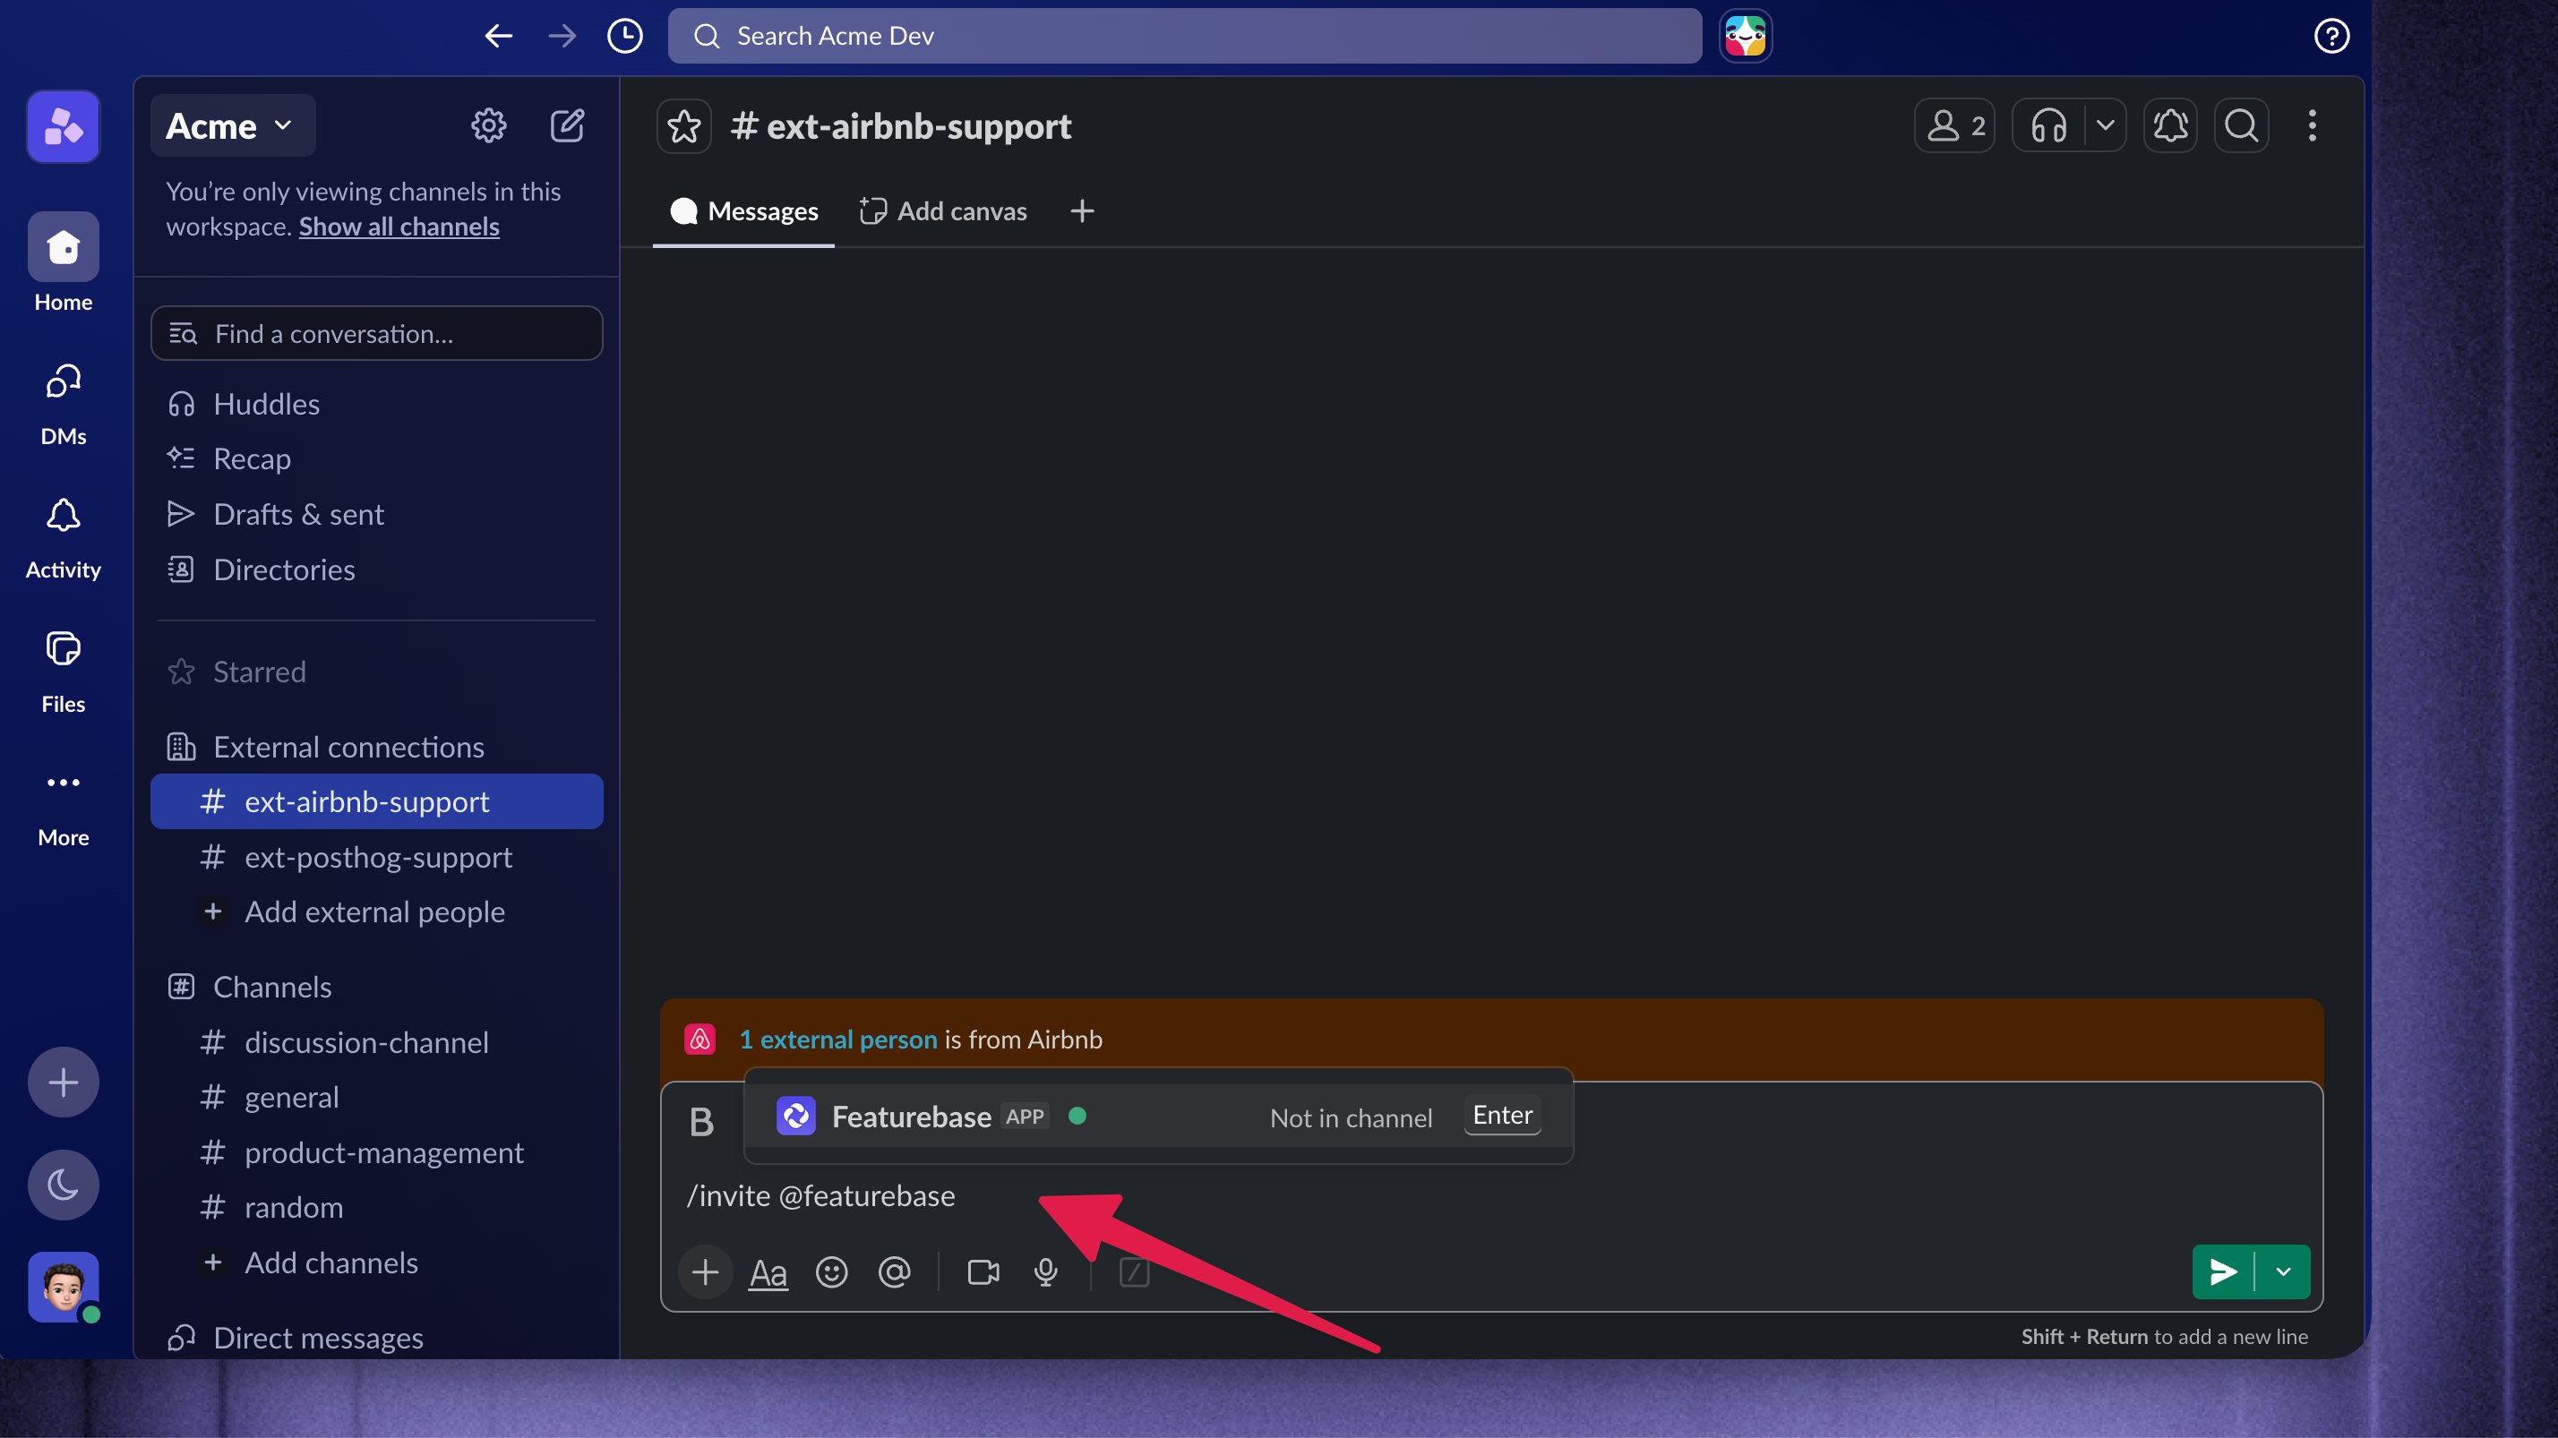
Task: Send the message now
Action: (x=2222, y=1272)
